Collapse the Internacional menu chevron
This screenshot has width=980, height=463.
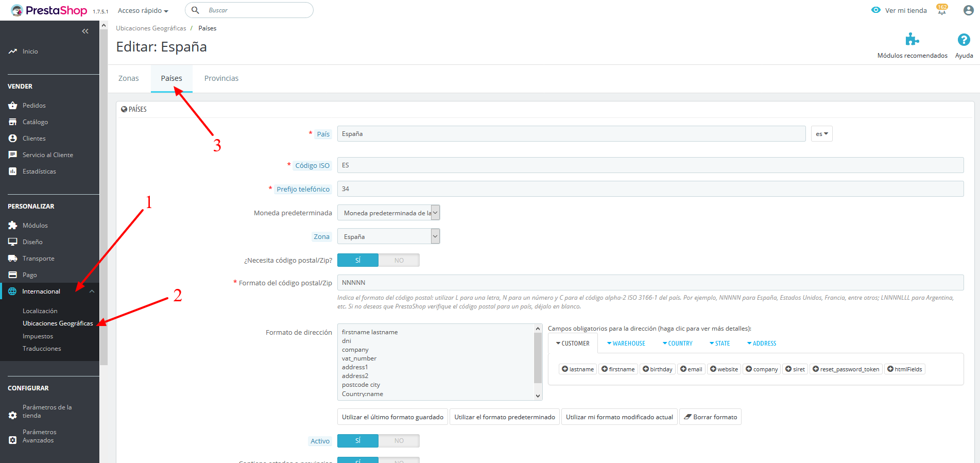(x=92, y=291)
